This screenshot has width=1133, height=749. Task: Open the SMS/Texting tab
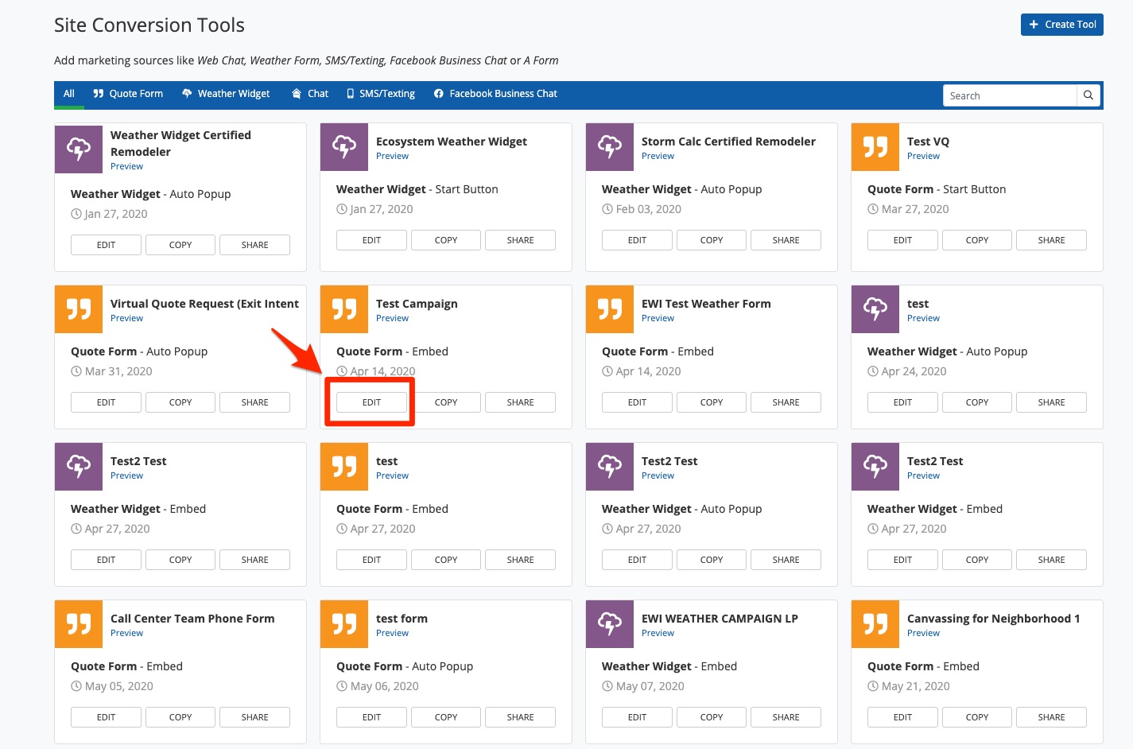(381, 94)
